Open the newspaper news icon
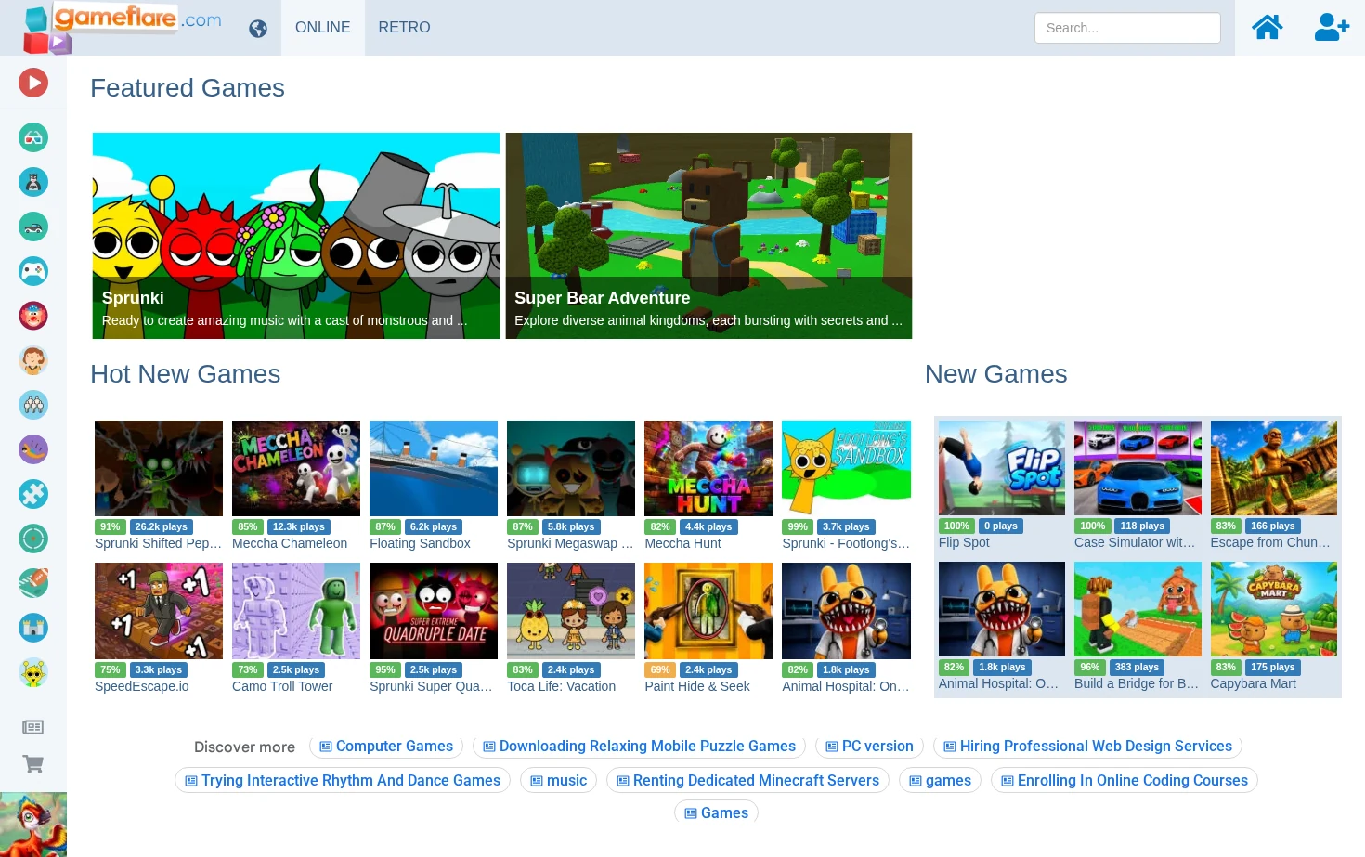Viewport: 1365px width, 857px height. pos(33,727)
